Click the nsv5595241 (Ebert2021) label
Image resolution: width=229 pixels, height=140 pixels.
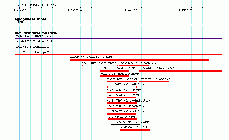tap(124, 95)
